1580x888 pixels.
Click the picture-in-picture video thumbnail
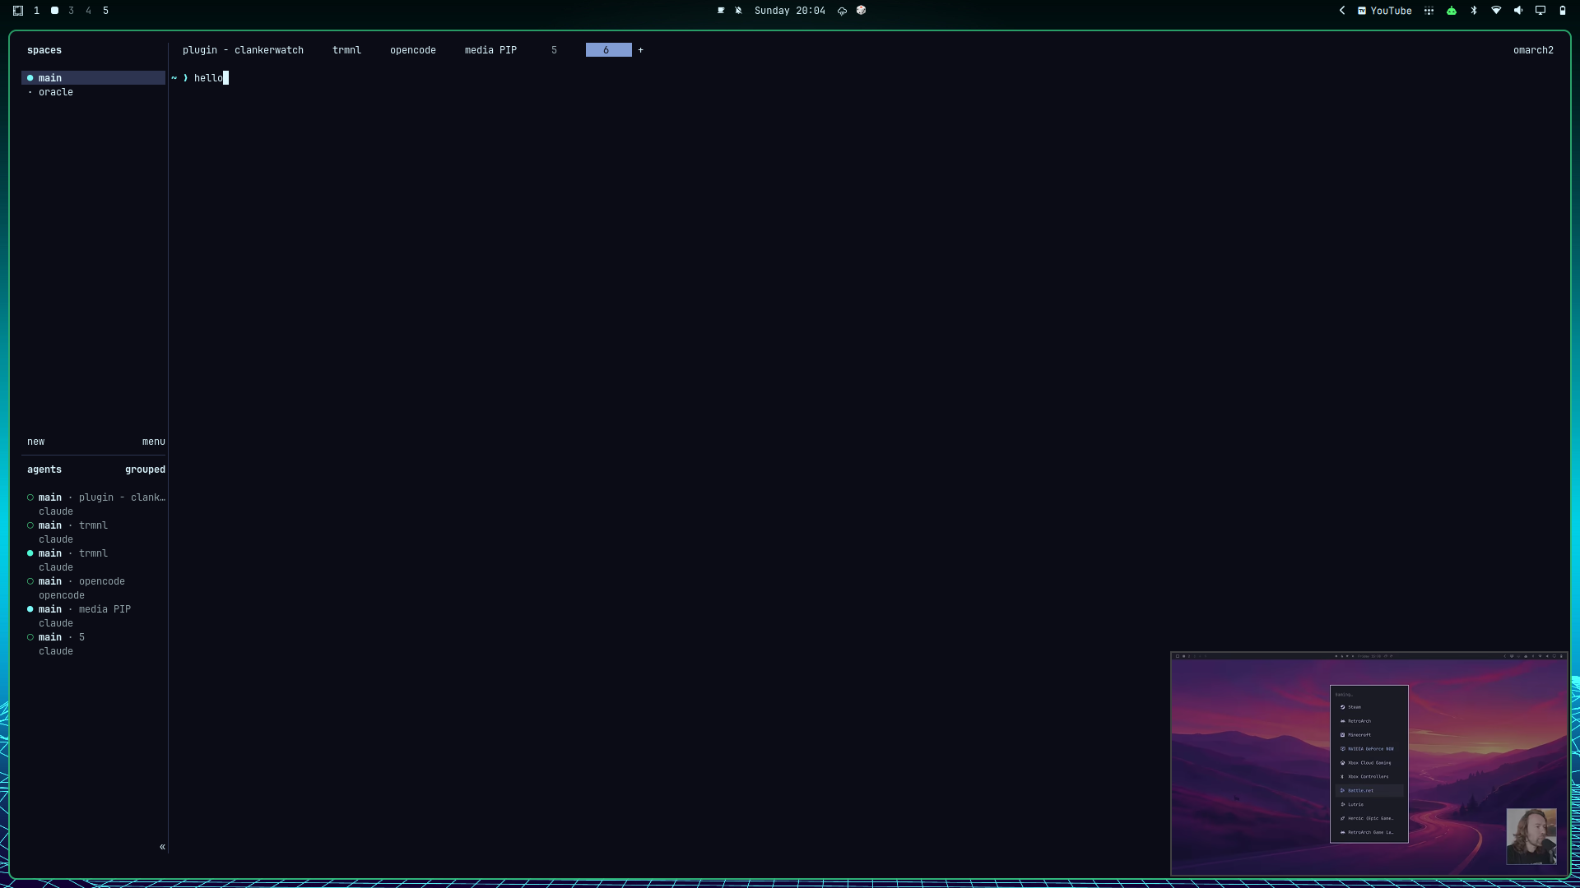pos(1369,764)
